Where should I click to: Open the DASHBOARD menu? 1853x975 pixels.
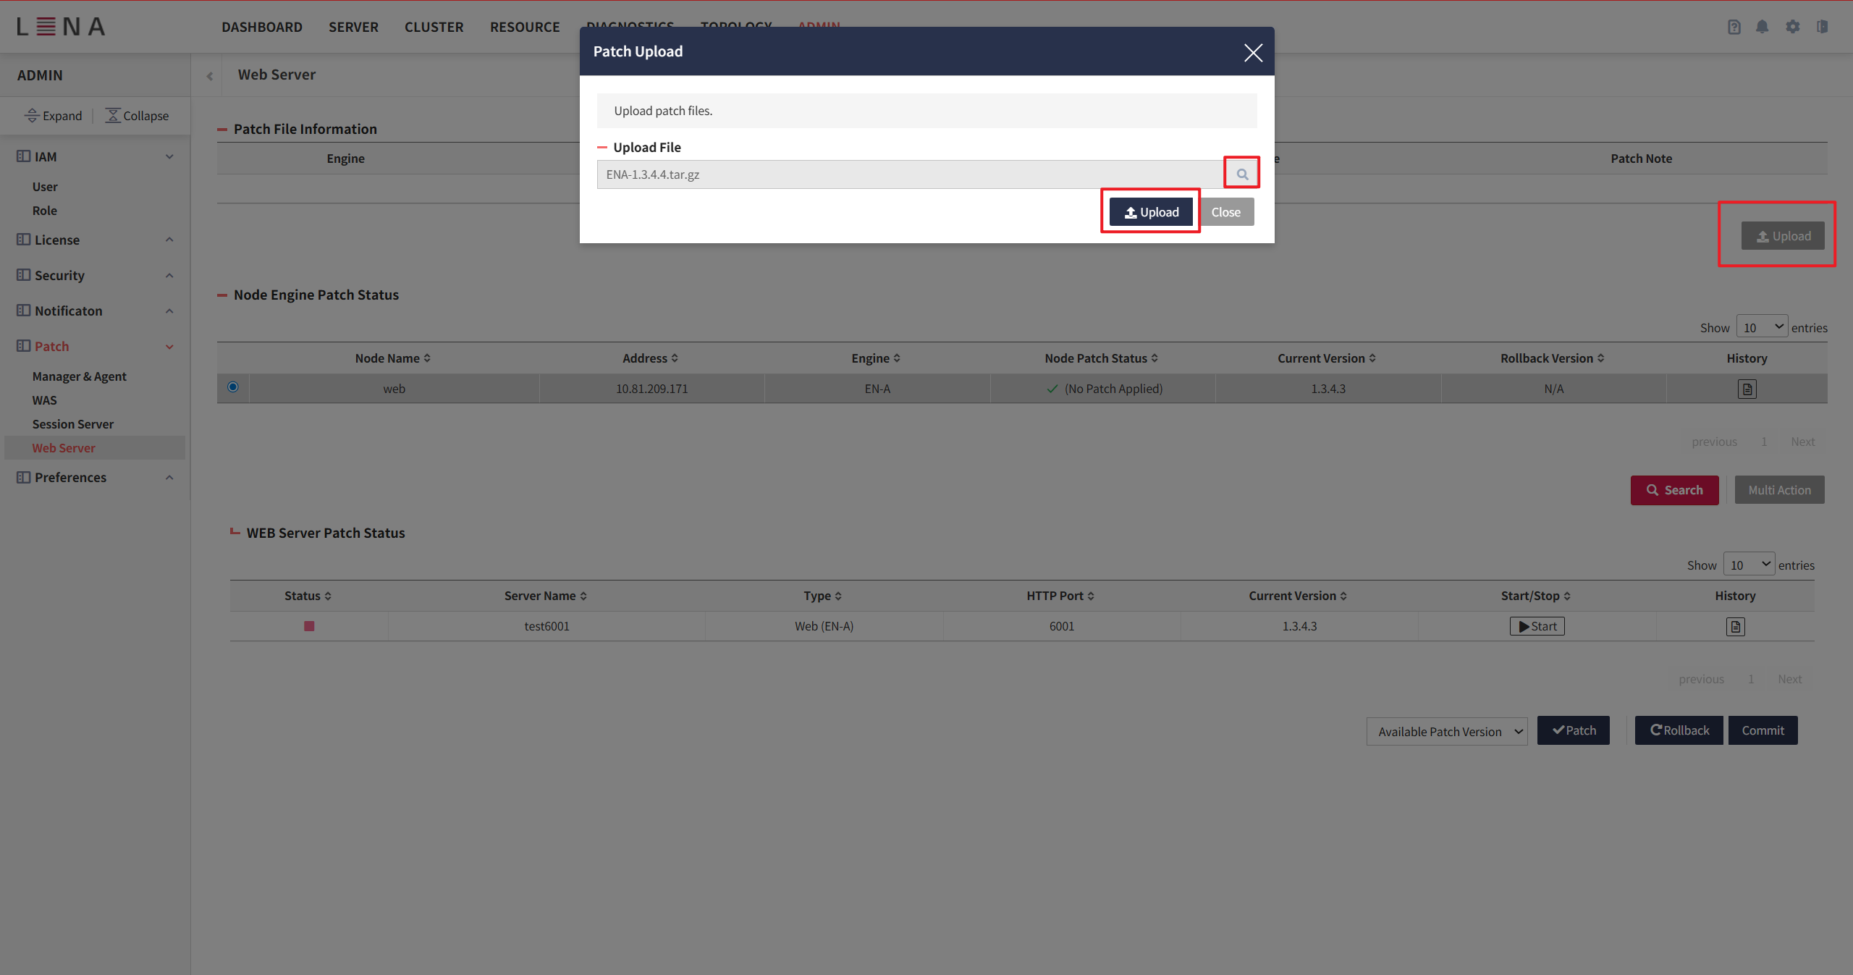coord(262,27)
